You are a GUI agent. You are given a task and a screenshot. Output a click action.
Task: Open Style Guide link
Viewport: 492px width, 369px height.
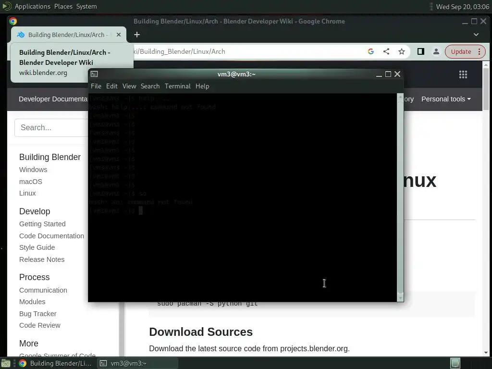pyautogui.click(x=37, y=247)
